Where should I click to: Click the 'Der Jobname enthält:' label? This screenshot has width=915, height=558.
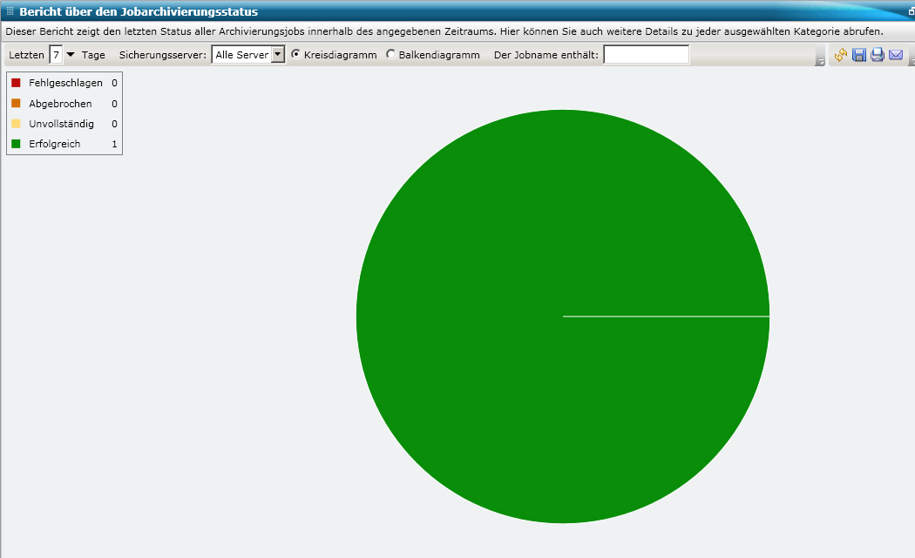coord(546,55)
